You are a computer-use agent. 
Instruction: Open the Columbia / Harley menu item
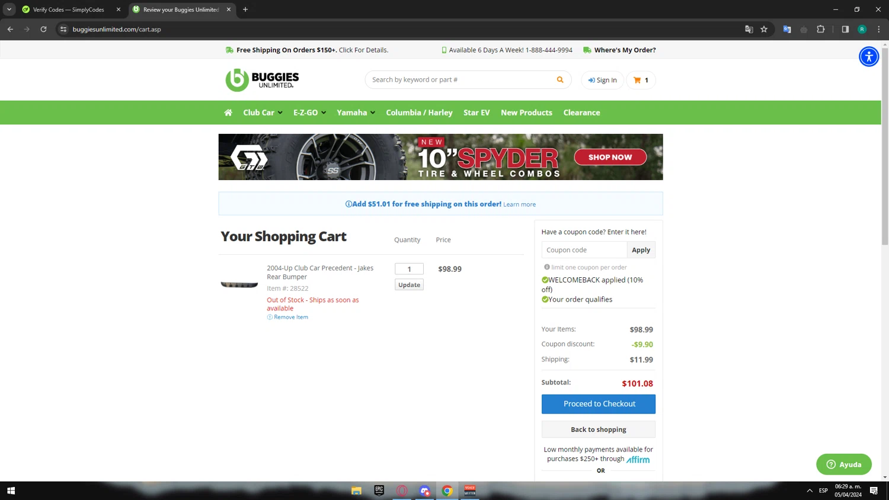(x=419, y=113)
